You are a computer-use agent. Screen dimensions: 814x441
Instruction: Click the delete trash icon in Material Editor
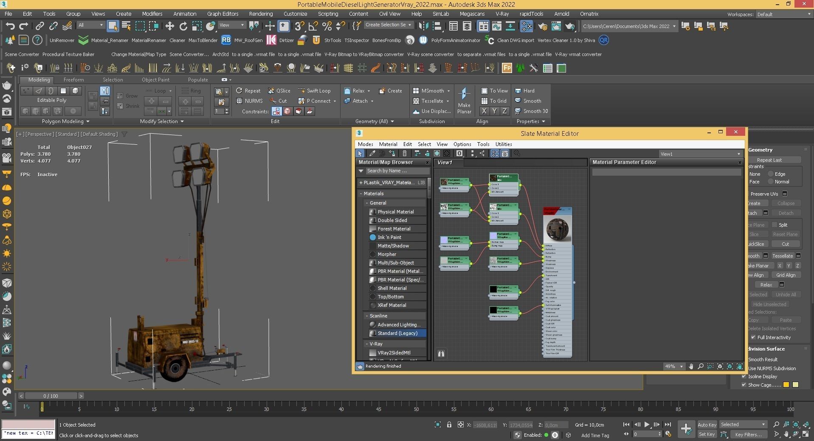pos(405,154)
